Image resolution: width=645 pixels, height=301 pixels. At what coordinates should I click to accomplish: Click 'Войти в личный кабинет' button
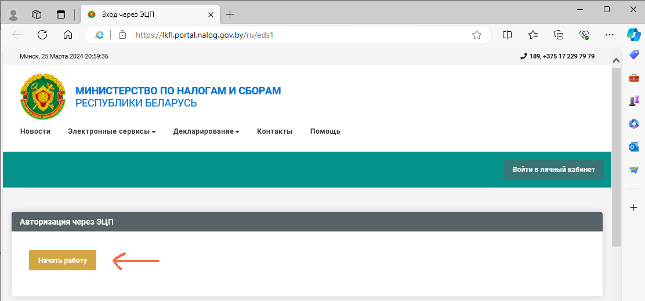(x=554, y=170)
